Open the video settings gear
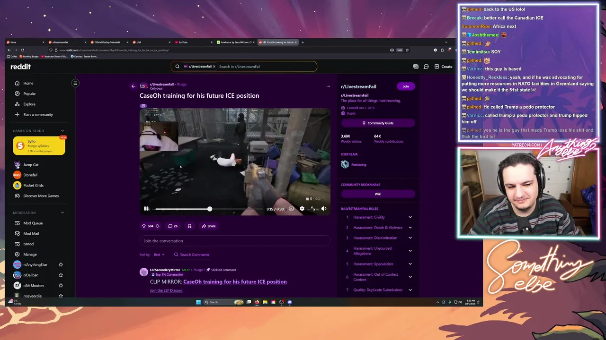This screenshot has height=340, width=606. pyautogui.click(x=302, y=209)
